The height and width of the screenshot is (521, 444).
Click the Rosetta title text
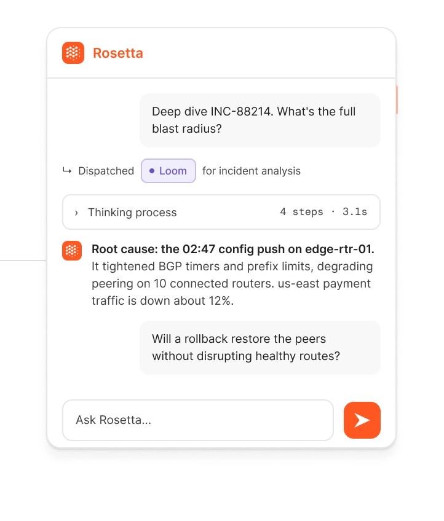click(x=117, y=53)
